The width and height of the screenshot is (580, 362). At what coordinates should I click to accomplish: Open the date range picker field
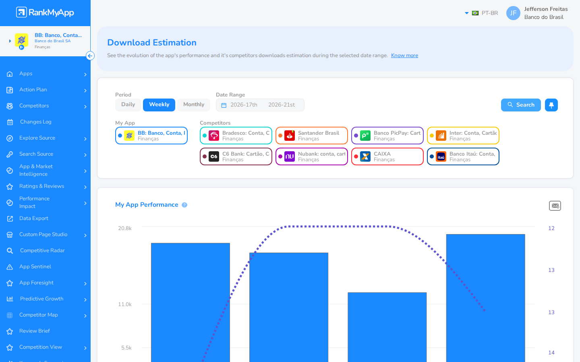pyautogui.click(x=260, y=105)
